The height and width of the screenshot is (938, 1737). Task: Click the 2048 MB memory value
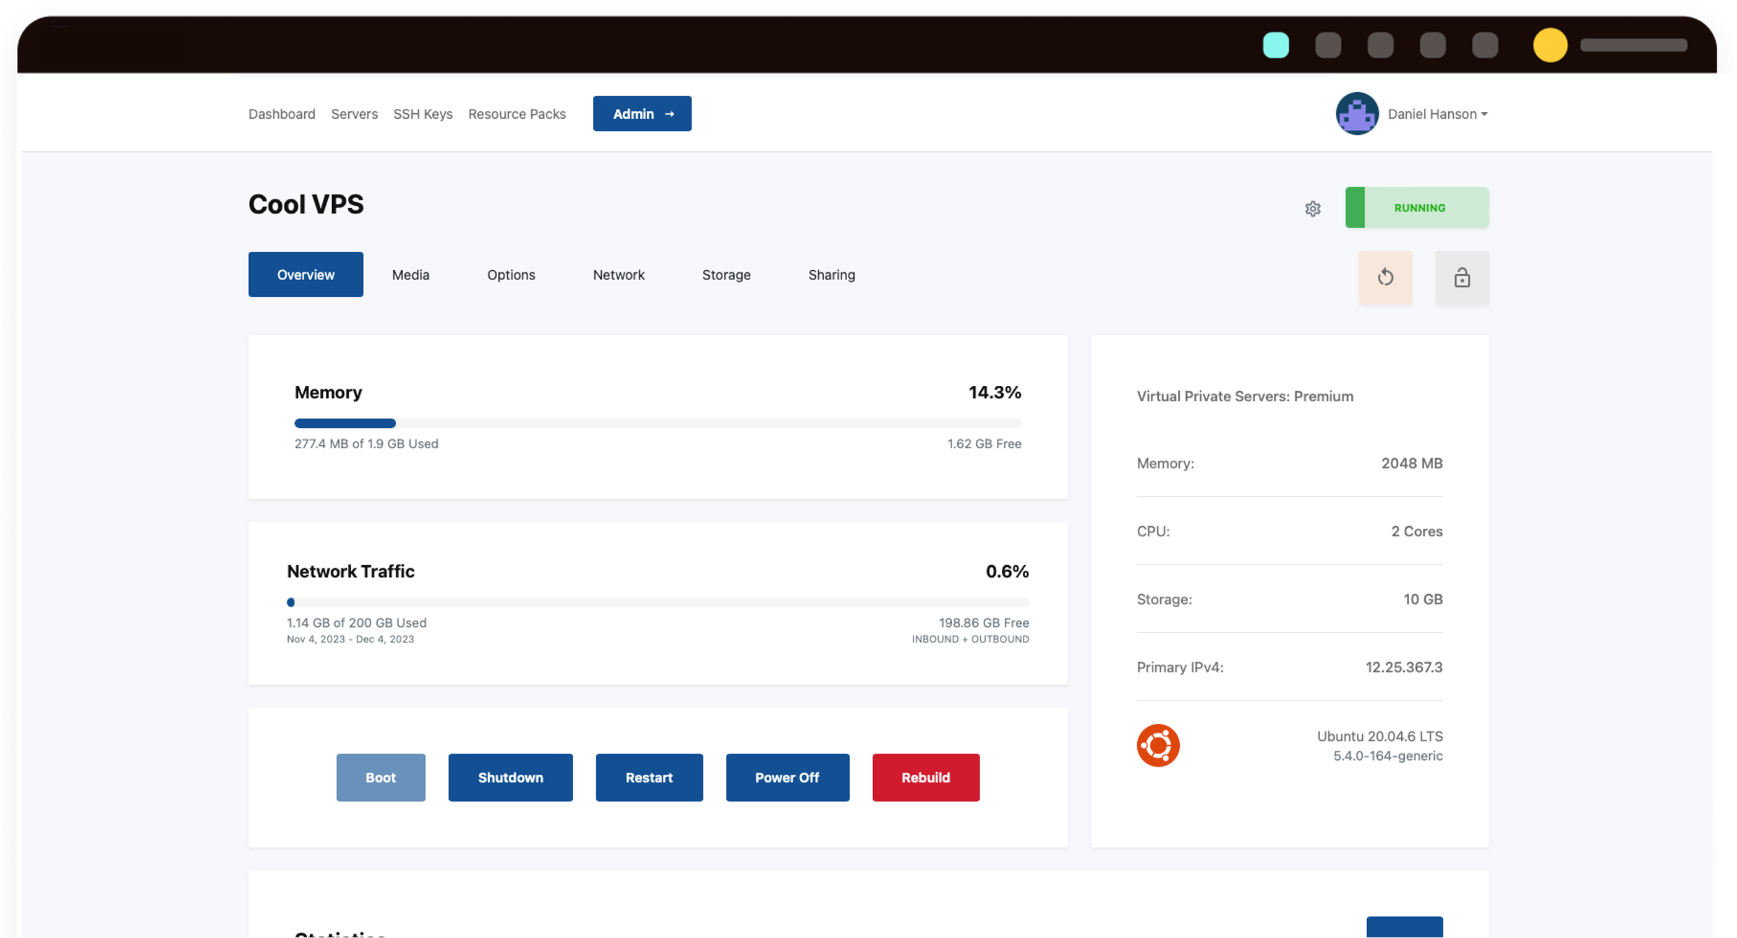tap(1411, 463)
